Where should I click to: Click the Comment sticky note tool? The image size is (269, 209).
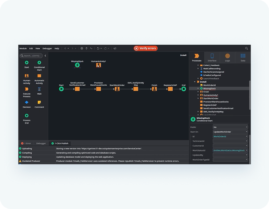(x=39, y=102)
